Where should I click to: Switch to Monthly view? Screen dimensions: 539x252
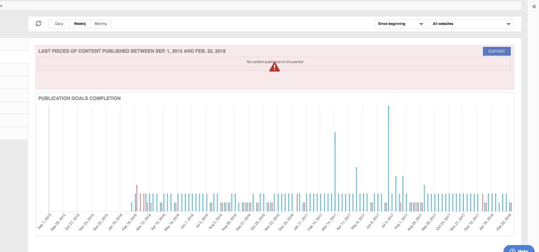(x=101, y=24)
